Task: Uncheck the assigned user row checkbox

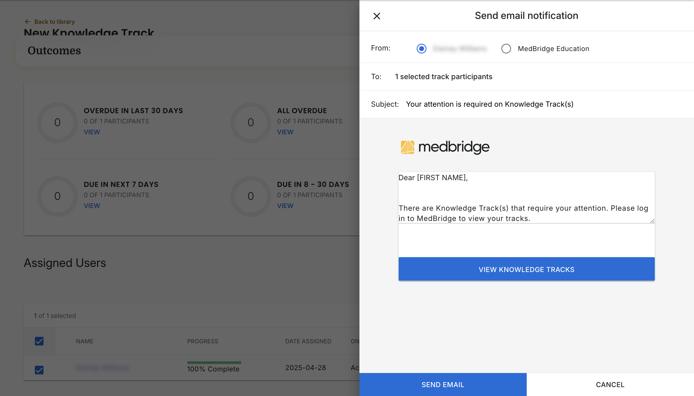Action: (39, 370)
